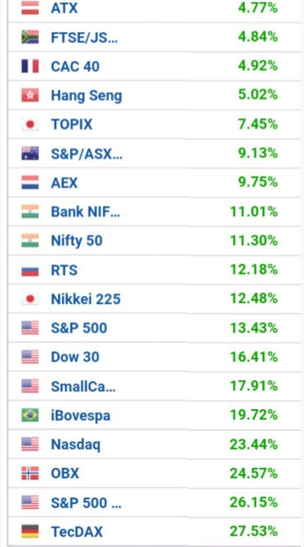304x547 pixels.
Task: Click the SmallCa… index name
Action: pos(83,386)
